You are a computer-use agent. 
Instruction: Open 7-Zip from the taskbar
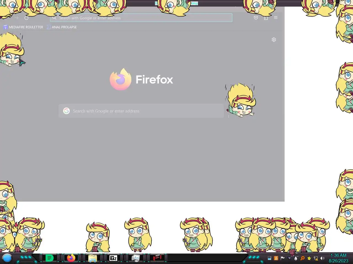click(x=113, y=258)
